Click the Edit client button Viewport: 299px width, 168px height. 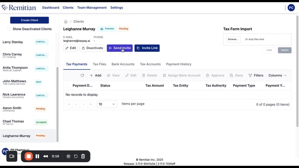click(71, 48)
